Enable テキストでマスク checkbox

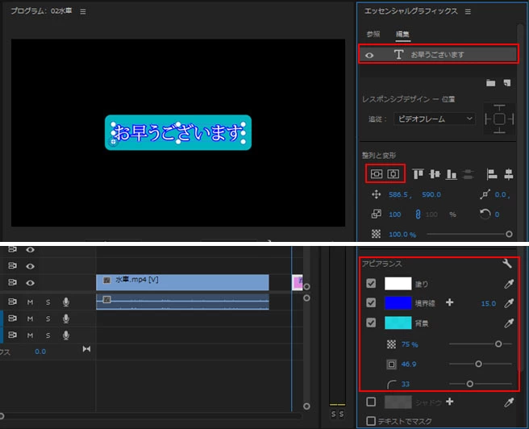point(371,421)
